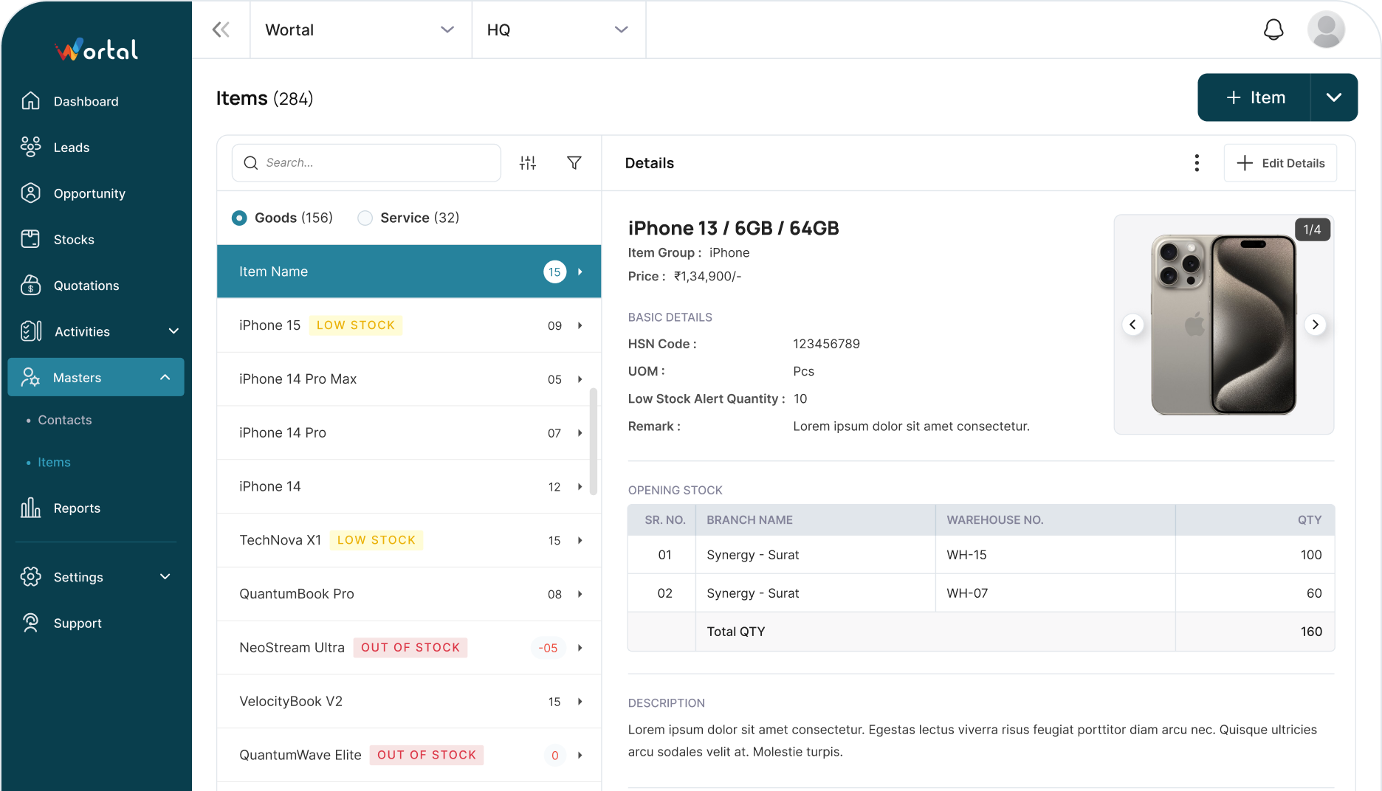
Task: Open the Wortal company dropdown
Action: tap(360, 30)
